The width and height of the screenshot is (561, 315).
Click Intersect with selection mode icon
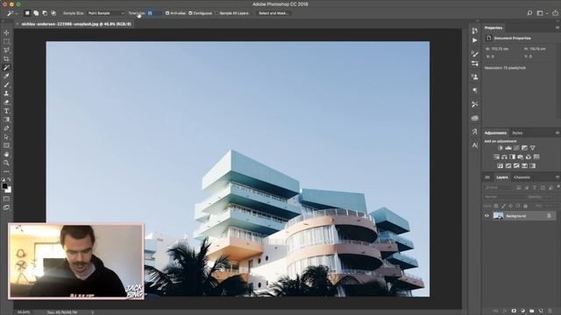[53, 13]
